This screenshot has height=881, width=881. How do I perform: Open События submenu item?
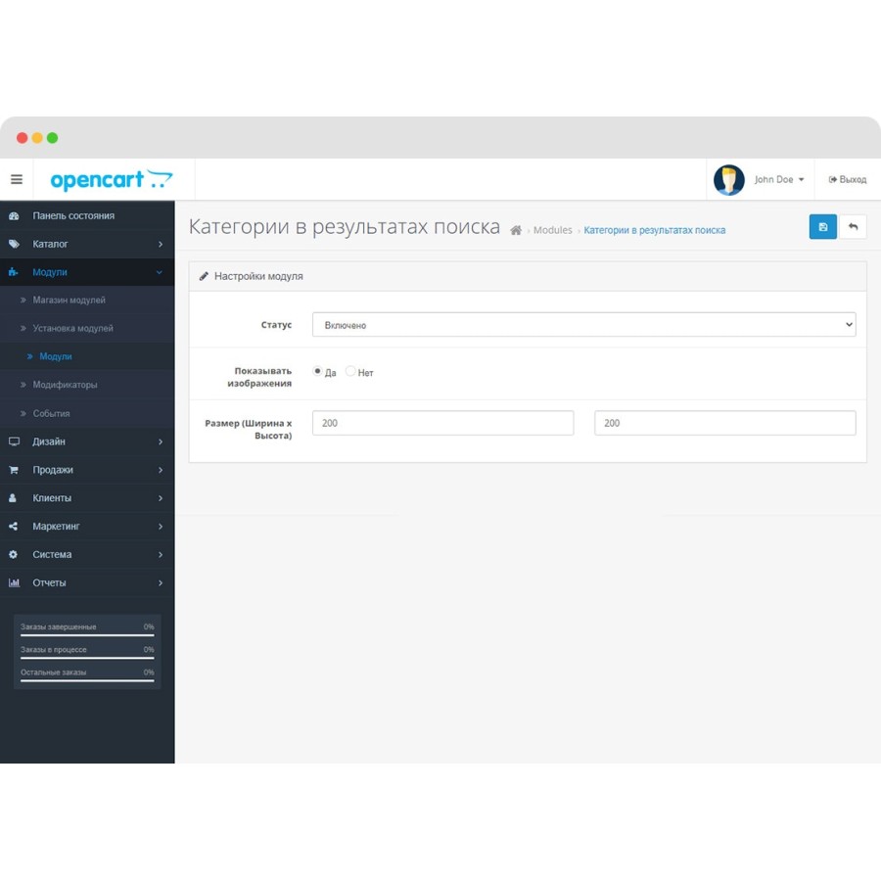(x=87, y=413)
